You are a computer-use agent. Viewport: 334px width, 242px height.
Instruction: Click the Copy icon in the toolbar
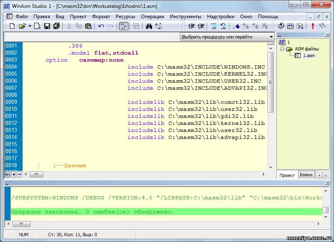pos(79,26)
